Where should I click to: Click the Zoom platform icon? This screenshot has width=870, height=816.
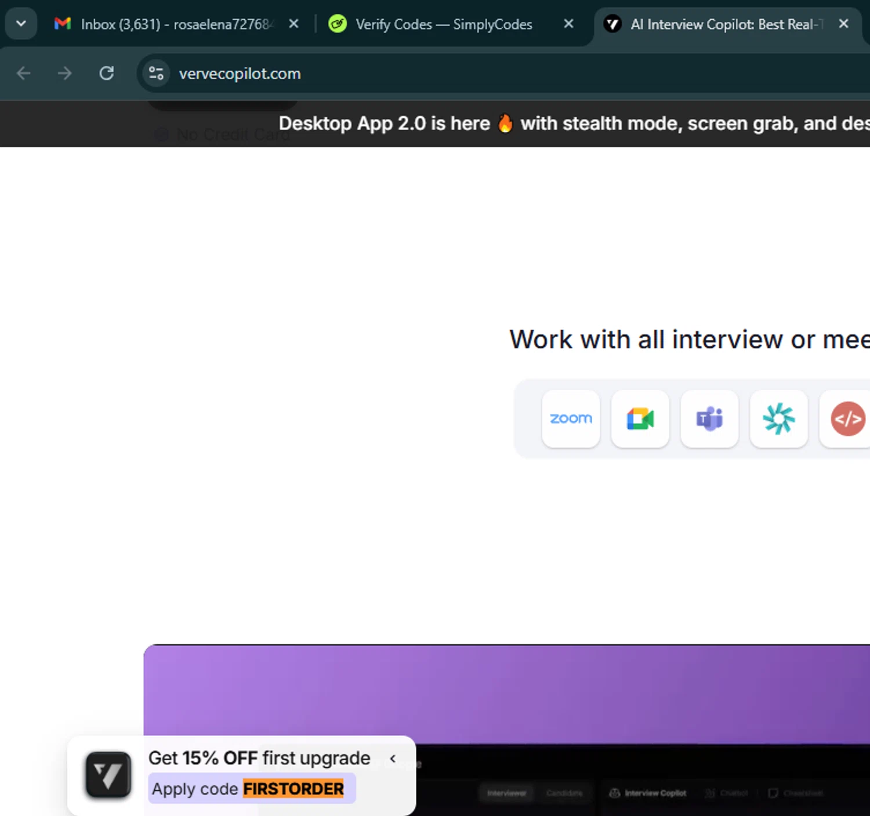[571, 418]
